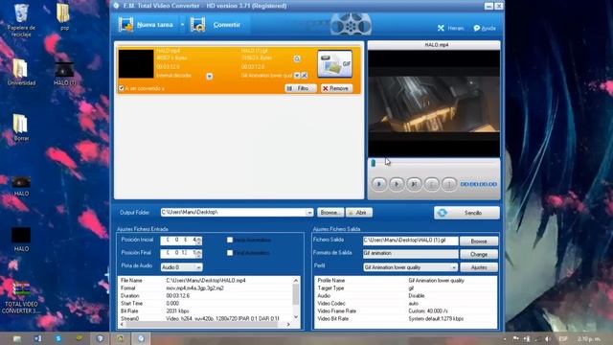
Task: Expand the Gif Animation profile dropdown in task row
Action: click(297, 76)
